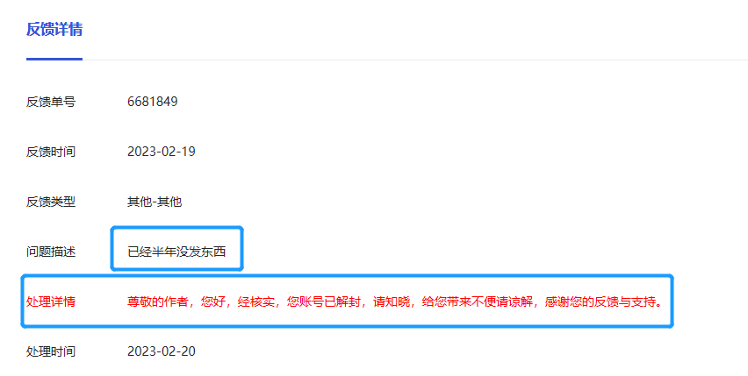Click the blue underline beneath 反馈详情

pos(54,59)
